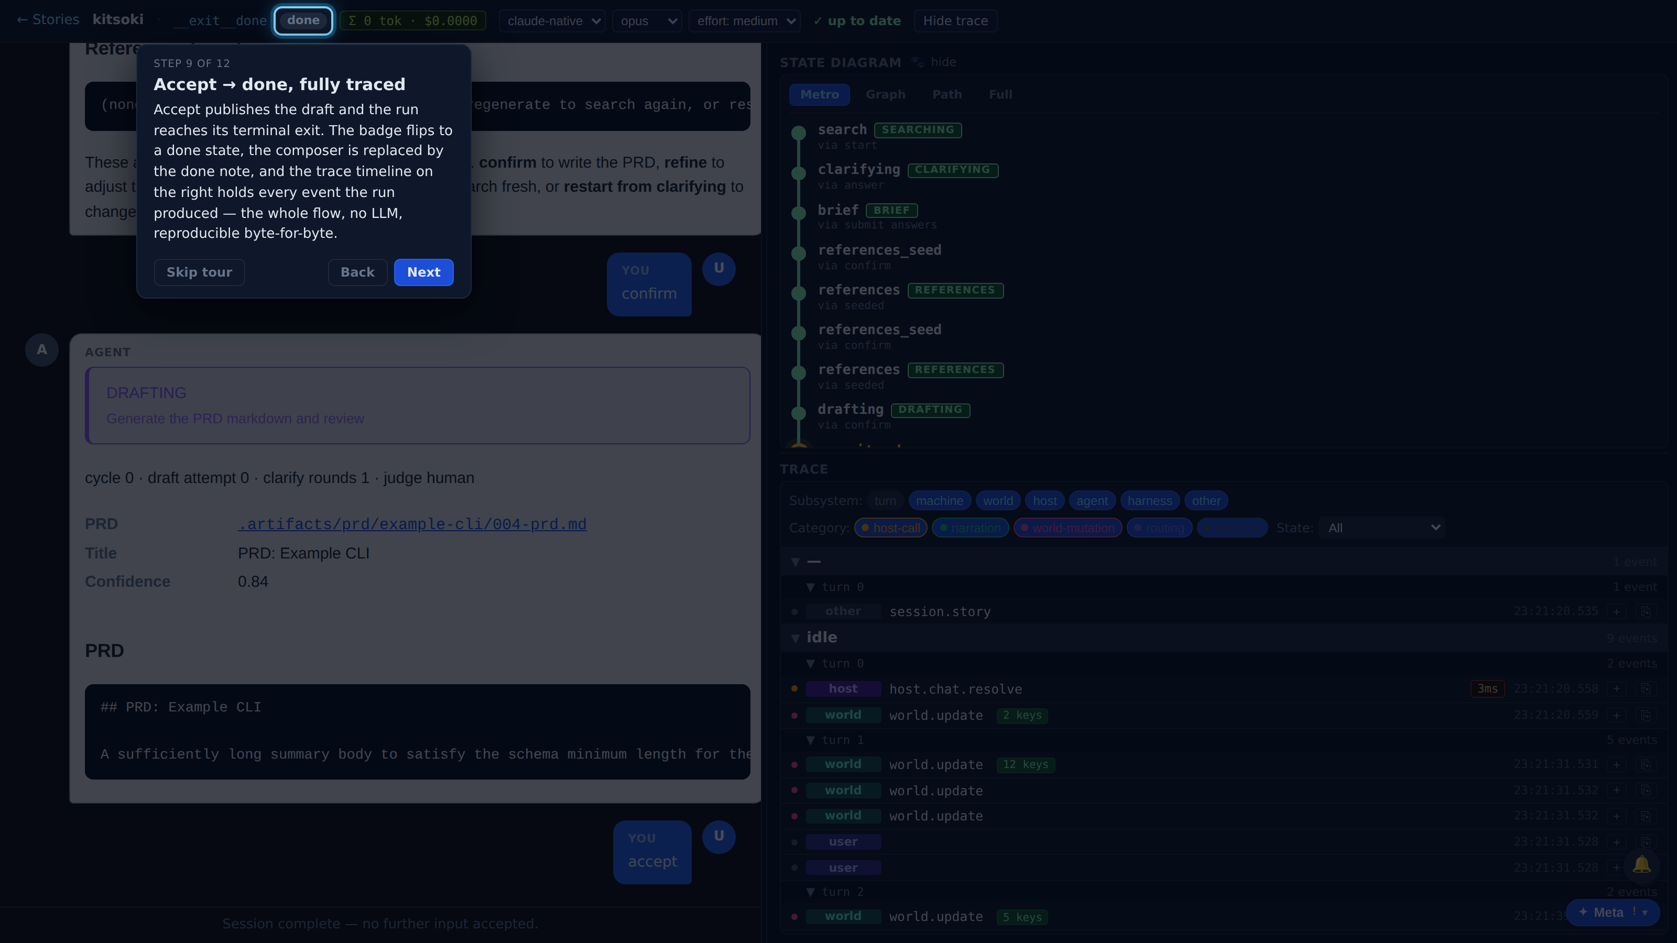Switch to the Full view tab
This screenshot has width=1677, height=943.
pyautogui.click(x=1000, y=94)
